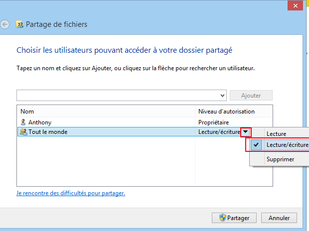Click the checkmark beside Lecture/écriture

point(256,145)
